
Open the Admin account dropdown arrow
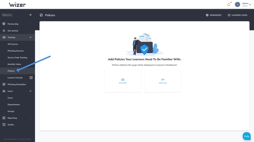point(250,4)
